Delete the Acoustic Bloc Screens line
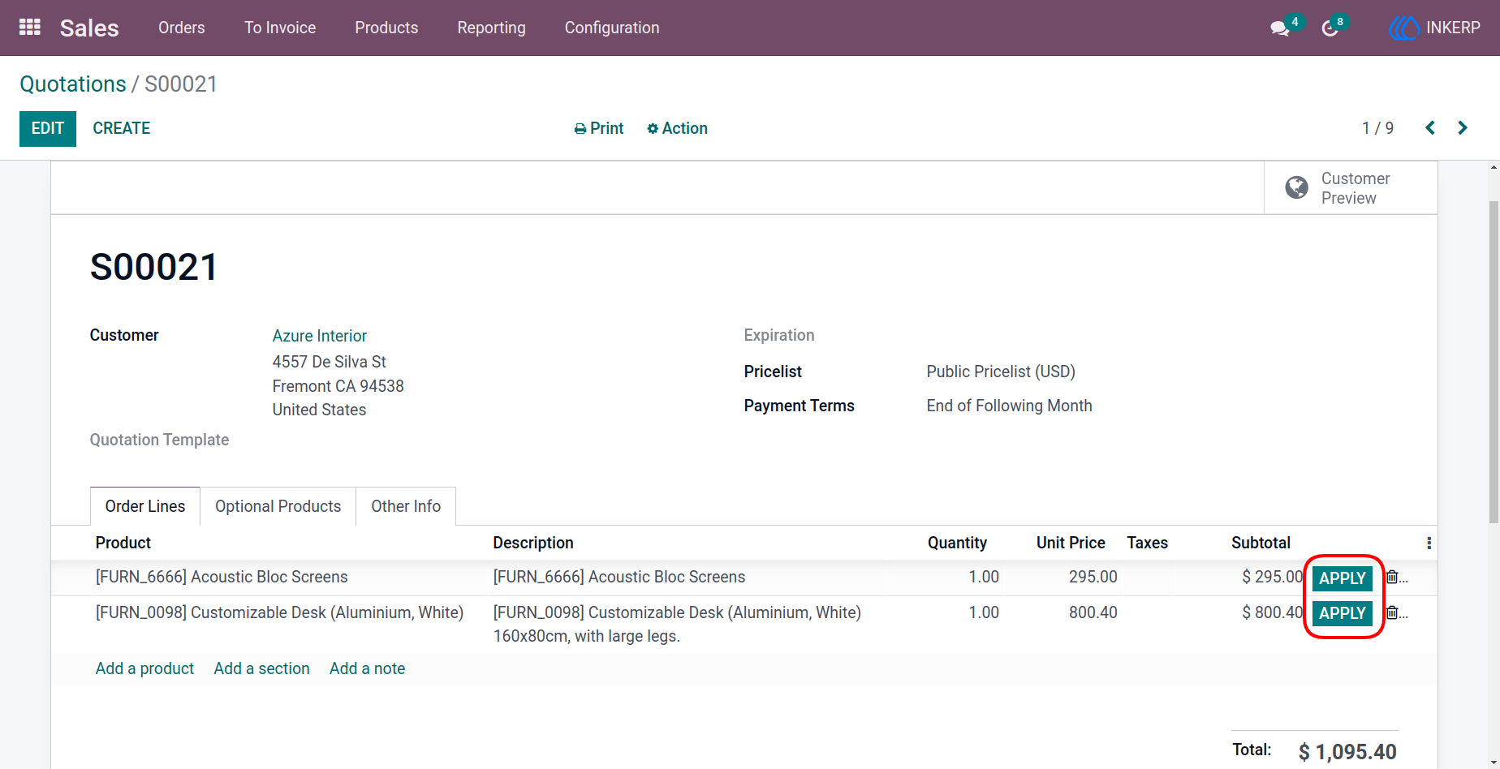The image size is (1500, 769). (1393, 577)
